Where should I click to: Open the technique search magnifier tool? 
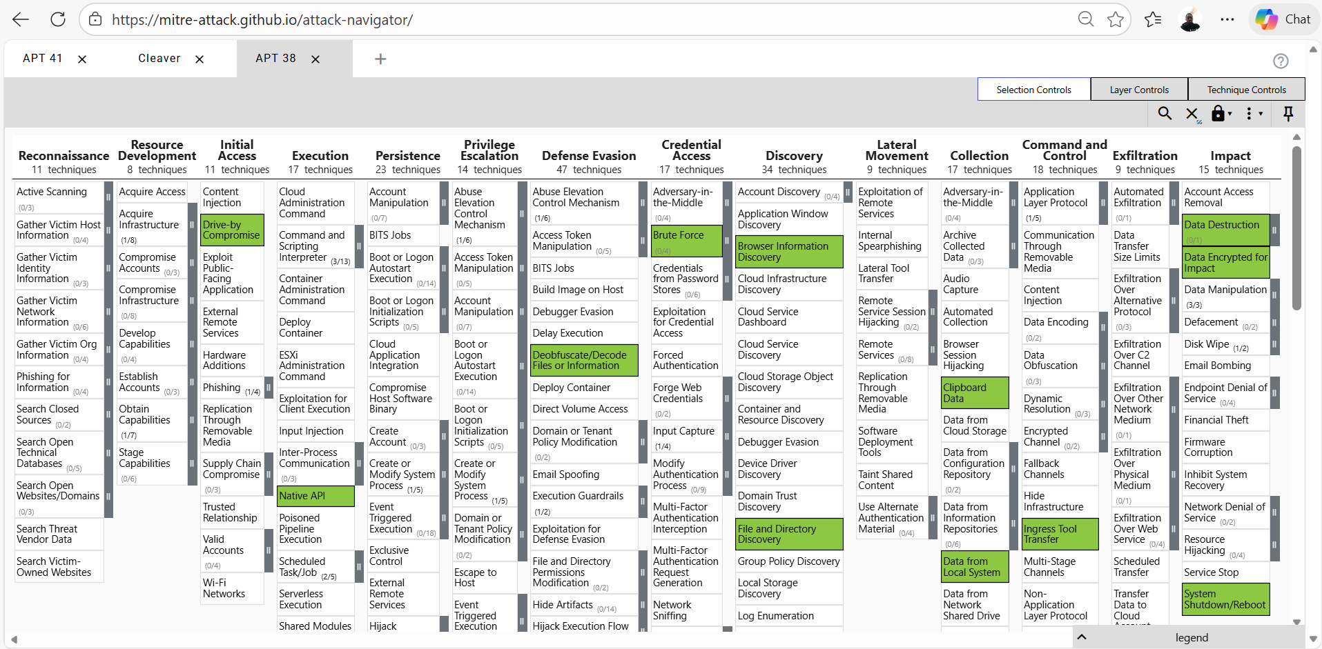point(1165,114)
